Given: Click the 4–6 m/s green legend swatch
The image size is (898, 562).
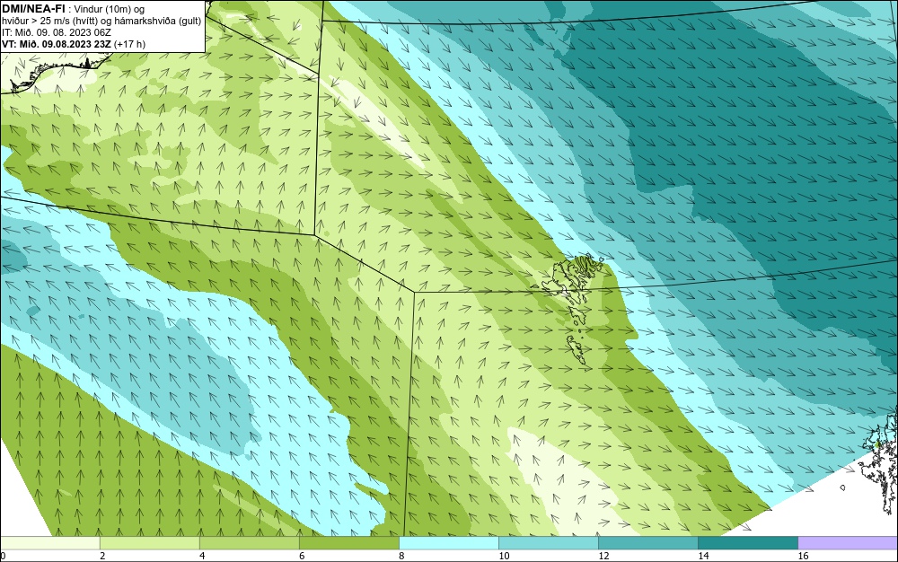Looking at the screenshot, I should tap(250, 542).
